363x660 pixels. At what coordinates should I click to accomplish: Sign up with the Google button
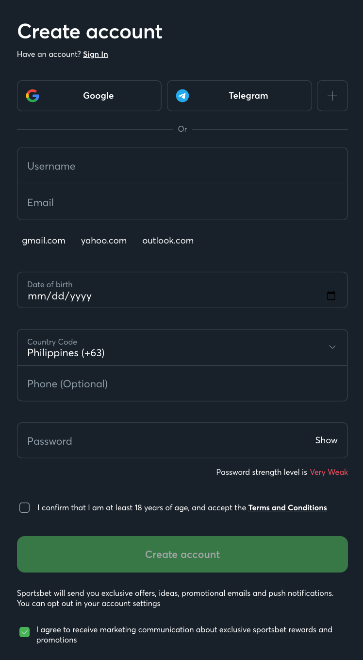tap(89, 96)
